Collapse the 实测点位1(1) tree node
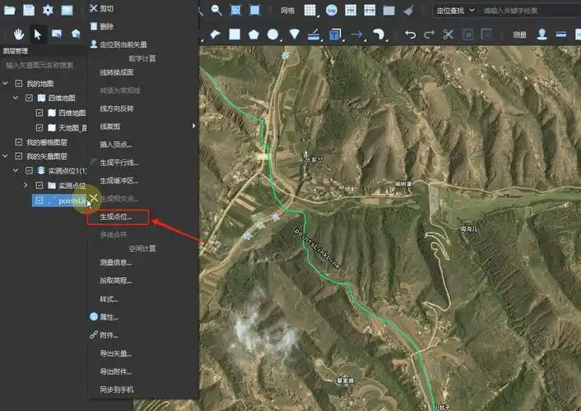Image resolution: width=581 pixels, height=411 pixels. click(x=16, y=170)
